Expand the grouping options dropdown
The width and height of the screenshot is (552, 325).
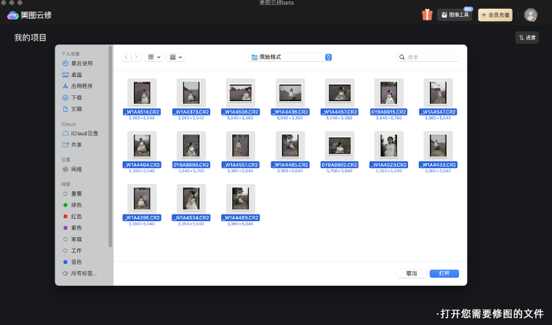coord(175,57)
